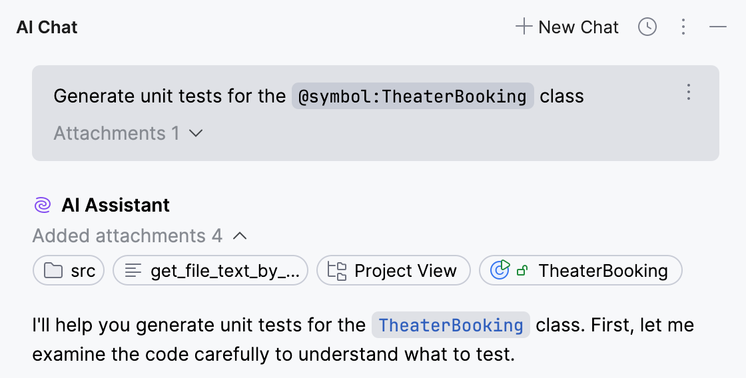746x378 pixels.
Task: Click the text-lines icon in get_file_text chip
Action: 133,271
